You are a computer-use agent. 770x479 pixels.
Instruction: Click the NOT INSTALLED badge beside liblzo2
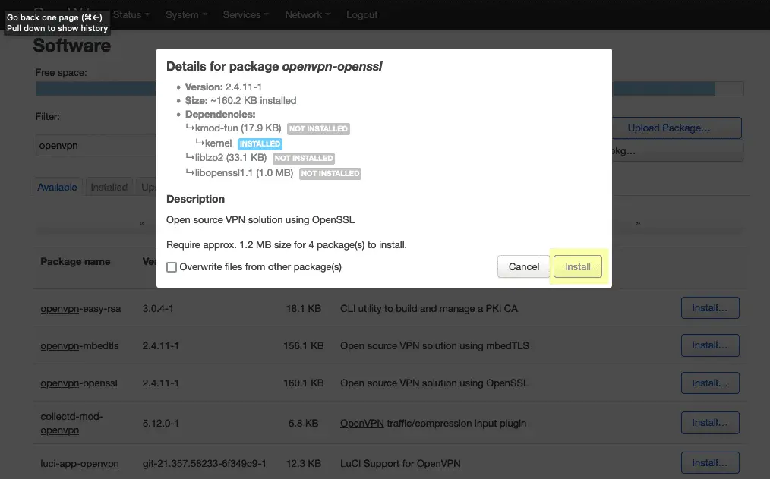coord(304,158)
